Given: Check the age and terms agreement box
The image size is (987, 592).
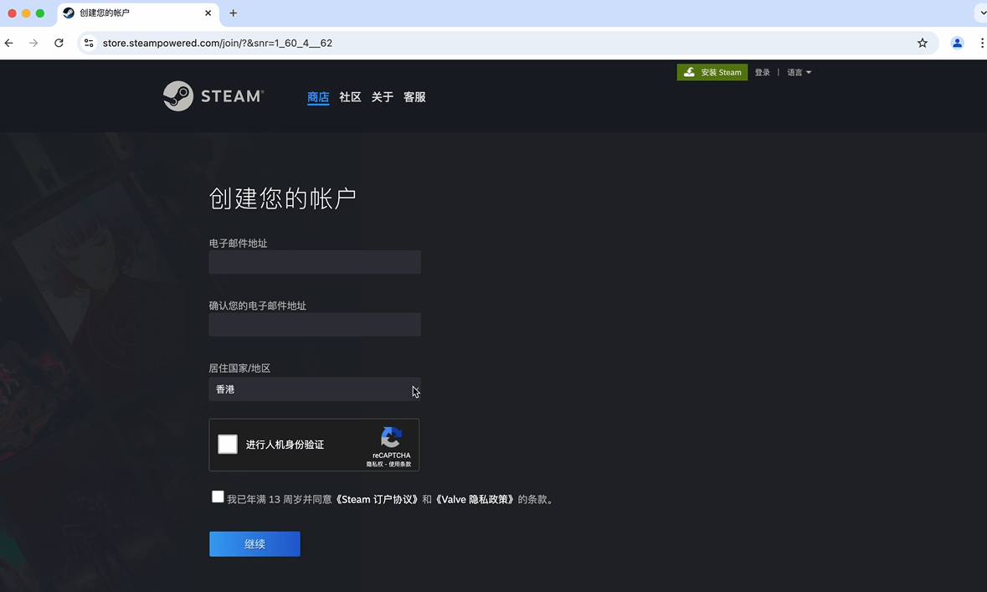Looking at the screenshot, I should [218, 497].
